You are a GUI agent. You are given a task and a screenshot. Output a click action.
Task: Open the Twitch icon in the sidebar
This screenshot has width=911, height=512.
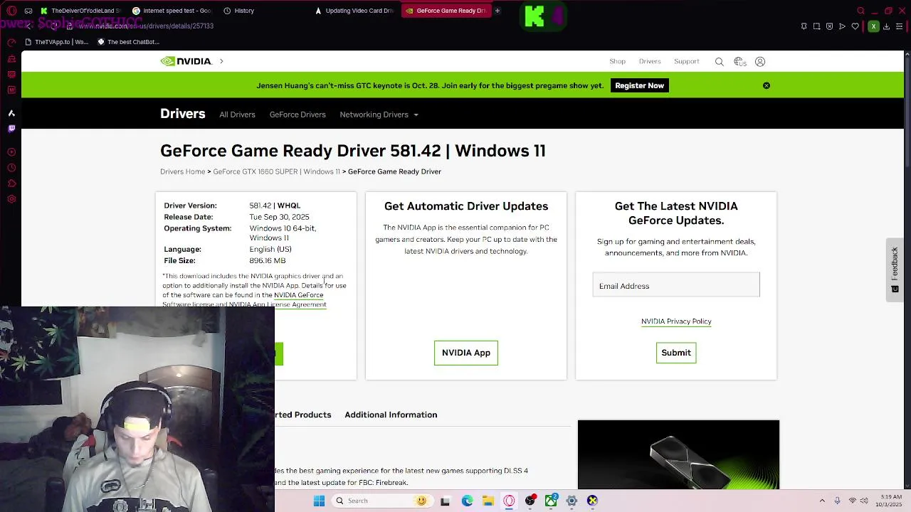[x=11, y=129]
